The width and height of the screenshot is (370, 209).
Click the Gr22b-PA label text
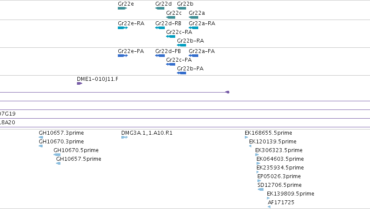click(190, 69)
